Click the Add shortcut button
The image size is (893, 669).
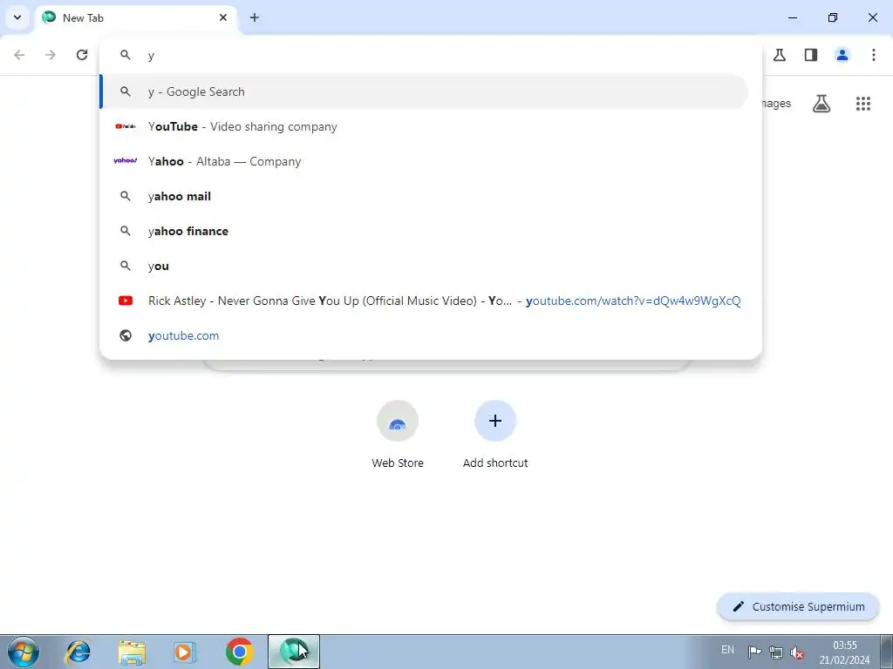click(x=495, y=435)
